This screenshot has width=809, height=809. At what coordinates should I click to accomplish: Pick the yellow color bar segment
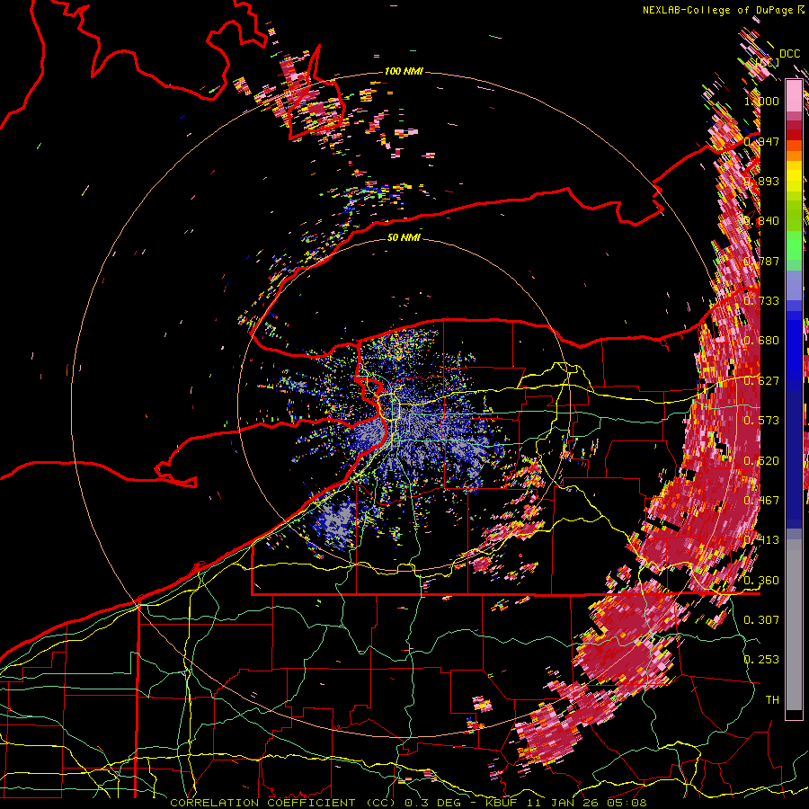pos(794,176)
